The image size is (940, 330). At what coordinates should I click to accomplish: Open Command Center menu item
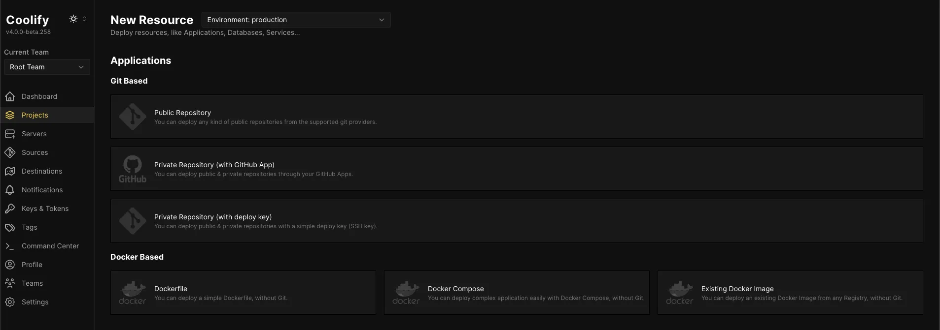tap(47, 246)
